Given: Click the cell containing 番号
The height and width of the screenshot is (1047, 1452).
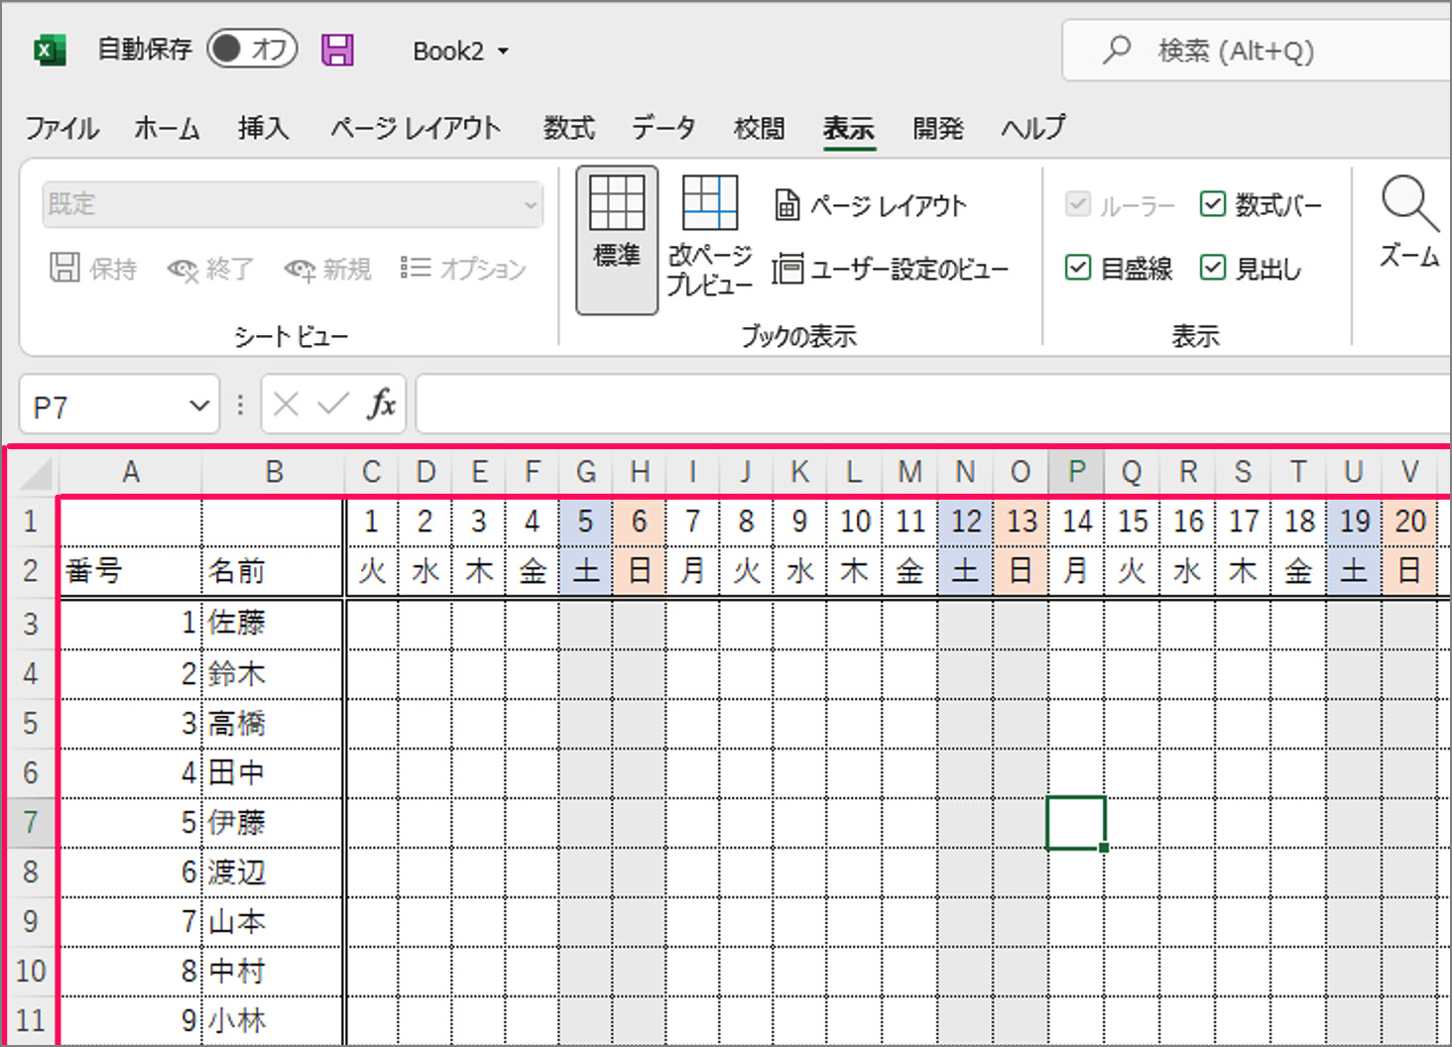Looking at the screenshot, I should point(131,572).
